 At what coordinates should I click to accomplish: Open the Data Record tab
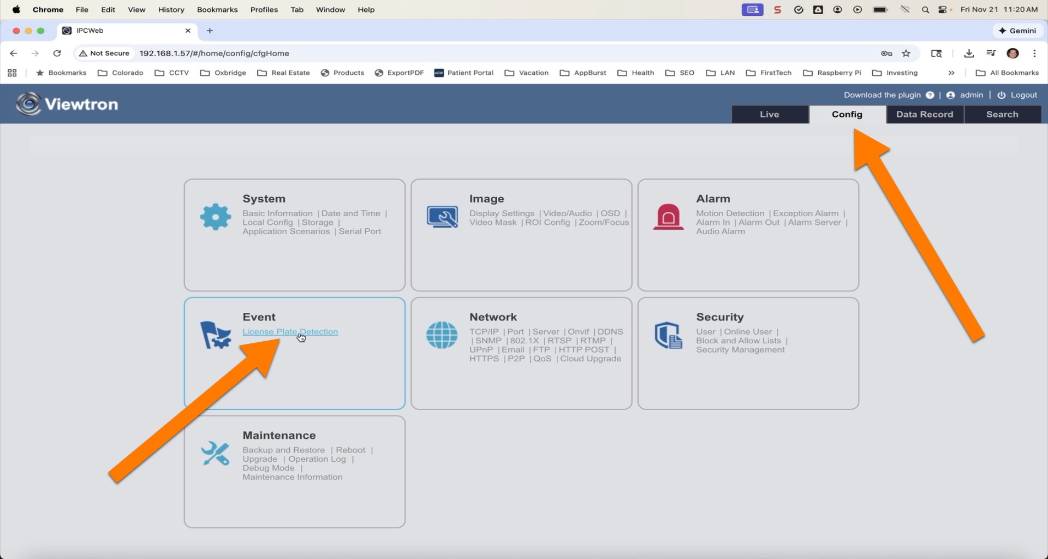point(924,114)
